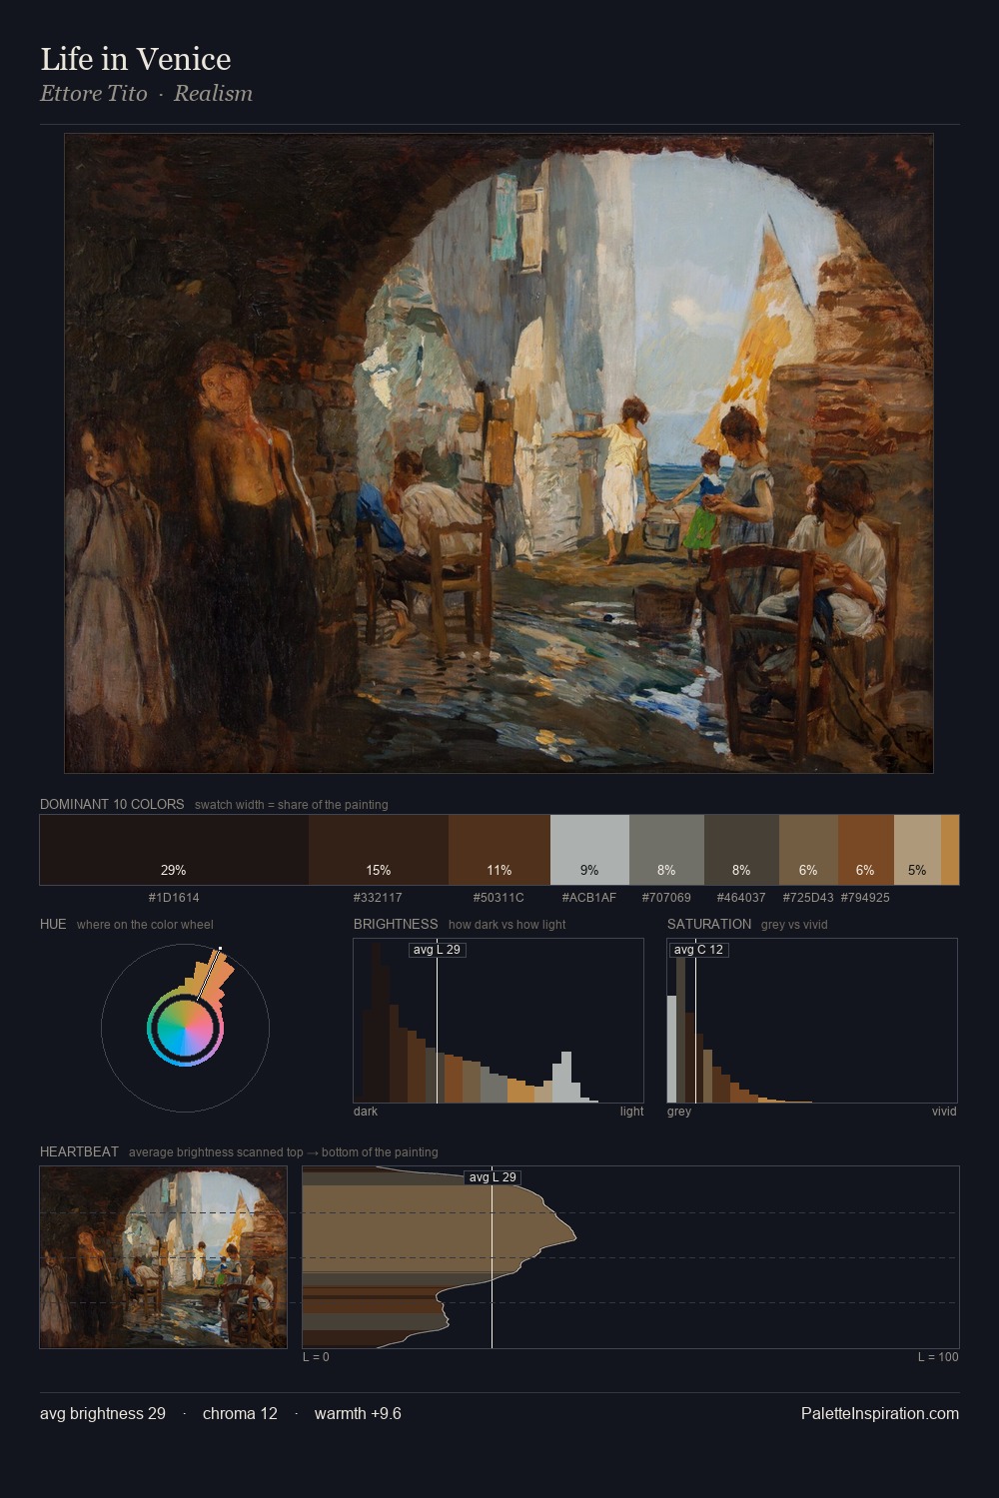The image size is (999, 1498).
Task: Click the 'Realism' style label
Action: click(x=213, y=94)
